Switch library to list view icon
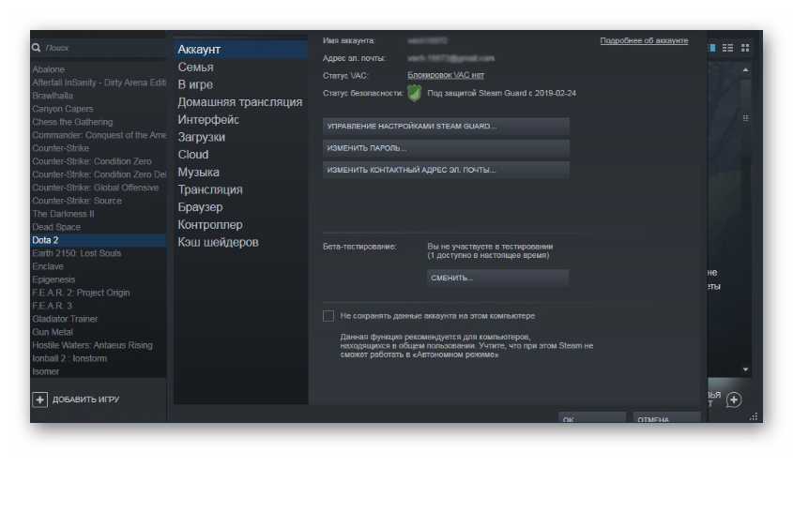 [727, 48]
